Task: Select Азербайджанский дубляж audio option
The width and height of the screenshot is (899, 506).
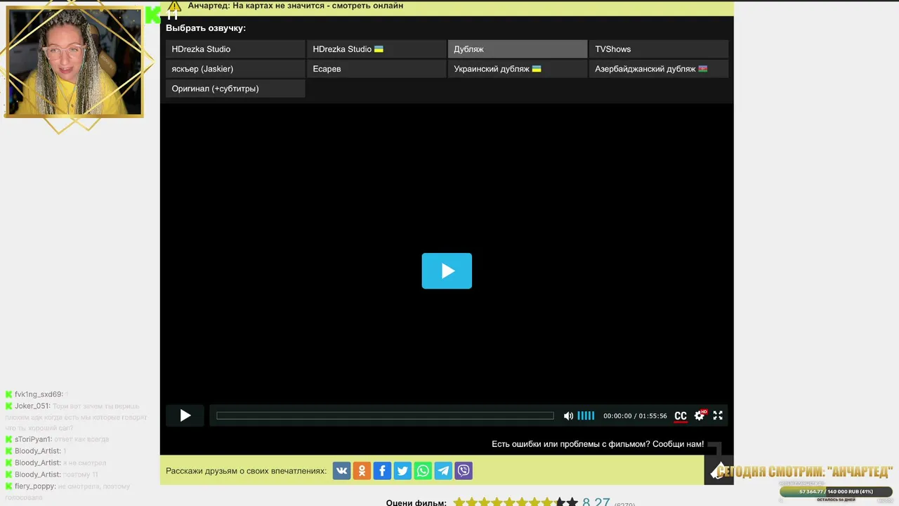Action: [659, 69]
